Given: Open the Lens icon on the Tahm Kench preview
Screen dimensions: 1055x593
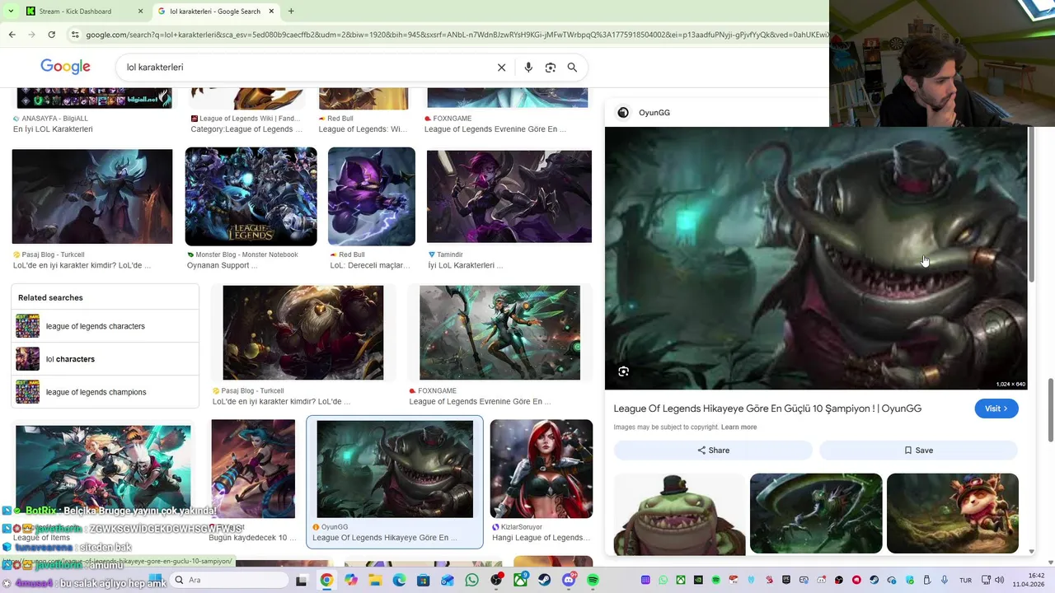Looking at the screenshot, I should click(x=623, y=371).
